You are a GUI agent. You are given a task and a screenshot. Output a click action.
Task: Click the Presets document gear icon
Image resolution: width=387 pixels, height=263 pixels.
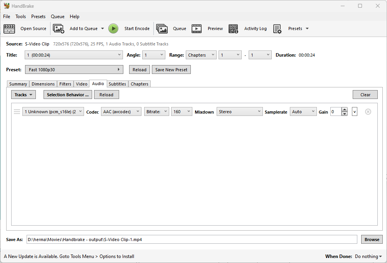278,28
